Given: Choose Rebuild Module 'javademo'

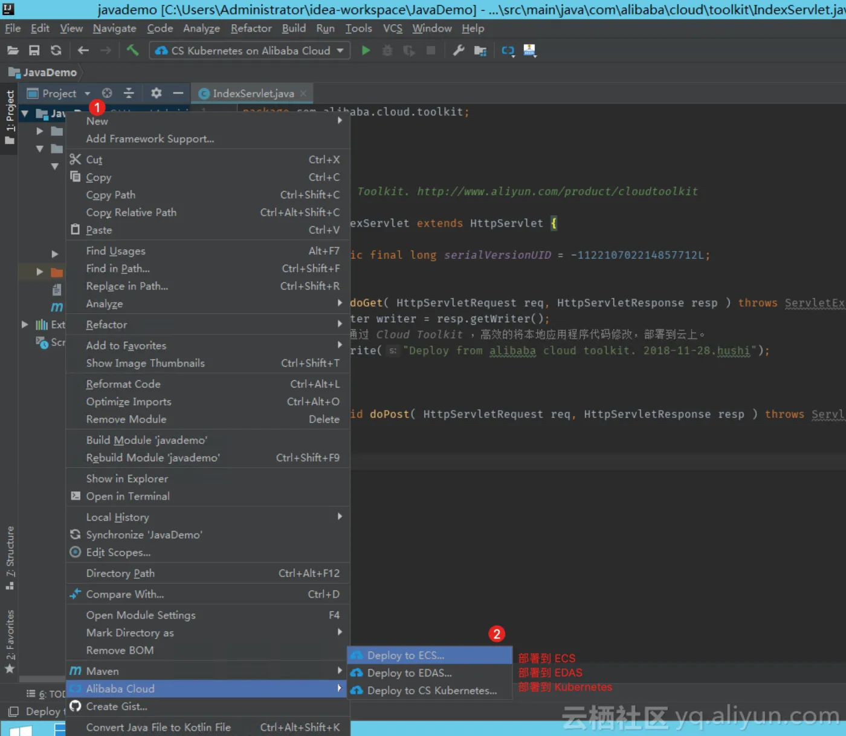Looking at the screenshot, I should [208, 458].
